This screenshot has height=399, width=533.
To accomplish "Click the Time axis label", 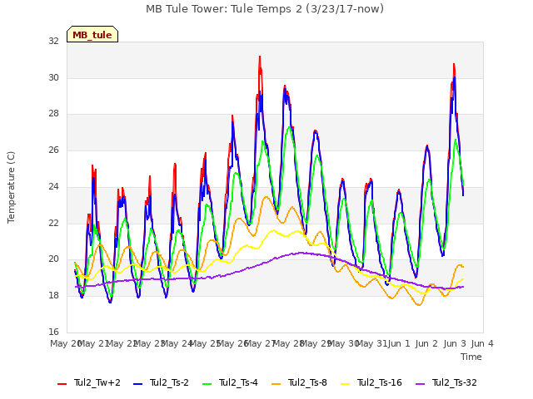I will pos(471,357).
